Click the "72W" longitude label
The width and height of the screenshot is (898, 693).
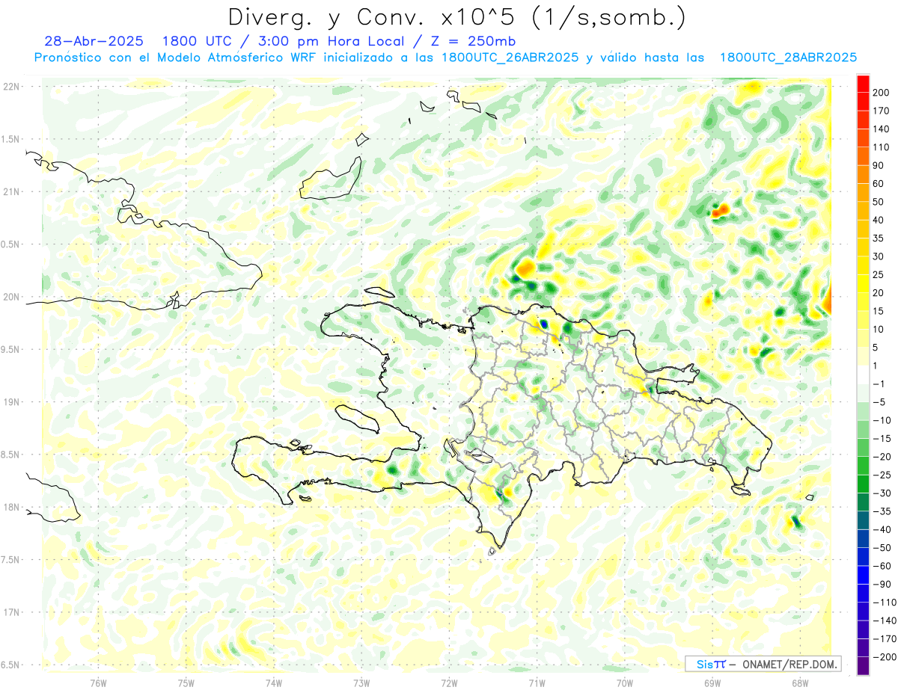pos(449,682)
